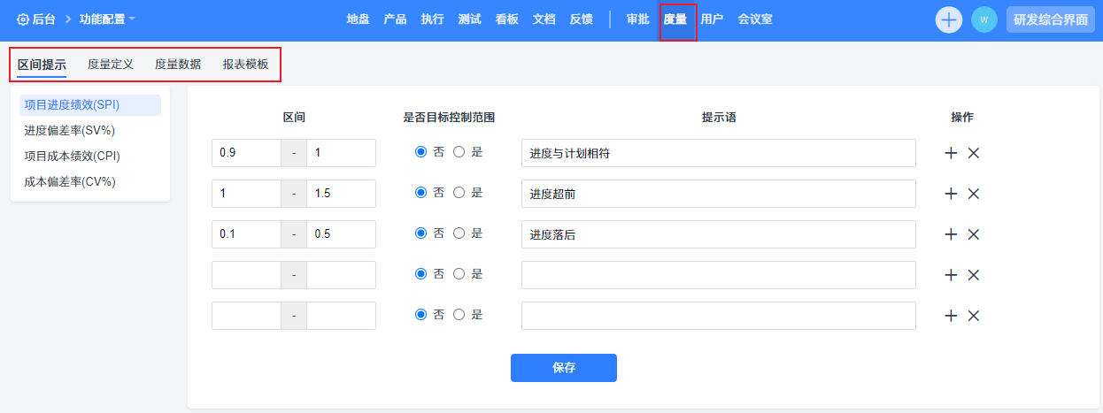
Task: Open the user avatar icon
Action: pyautogui.click(x=983, y=19)
